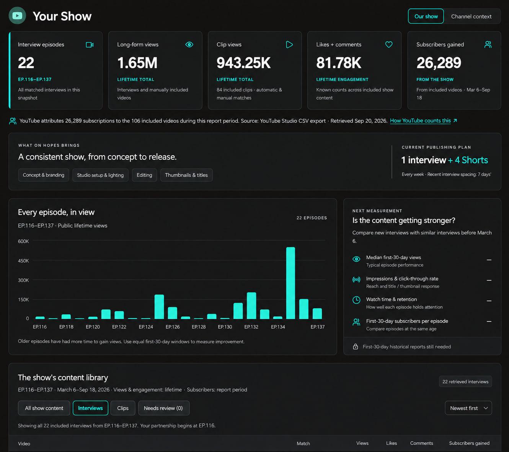Click the people icon beside First-30-day subscribers per episode

pos(356,322)
